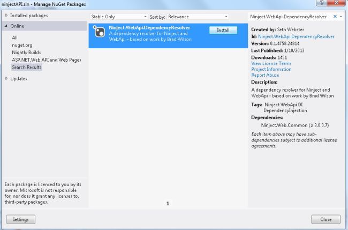Collapse the Online section

tap(6, 26)
